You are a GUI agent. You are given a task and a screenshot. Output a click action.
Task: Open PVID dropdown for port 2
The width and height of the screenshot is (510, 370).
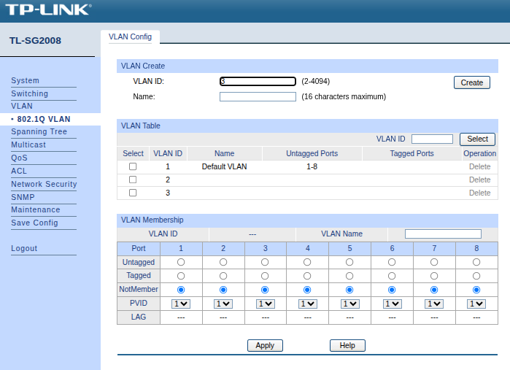223,304
